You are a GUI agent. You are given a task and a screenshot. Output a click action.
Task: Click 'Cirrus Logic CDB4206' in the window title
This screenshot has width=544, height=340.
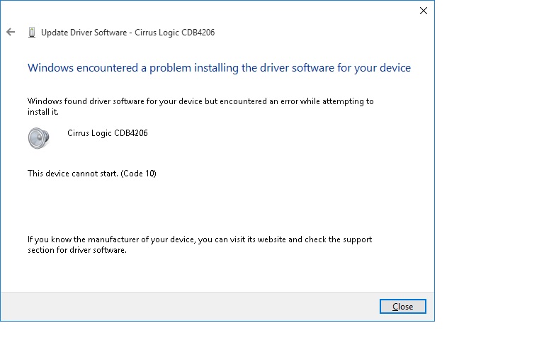pos(174,33)
